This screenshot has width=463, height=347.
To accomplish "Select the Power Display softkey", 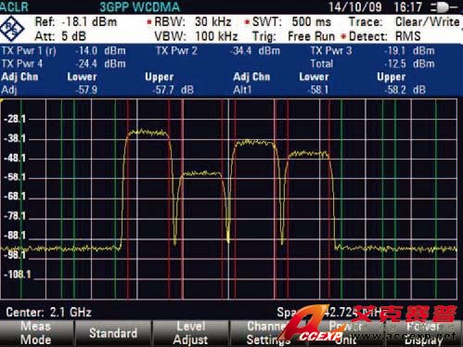I will (424, 333).
